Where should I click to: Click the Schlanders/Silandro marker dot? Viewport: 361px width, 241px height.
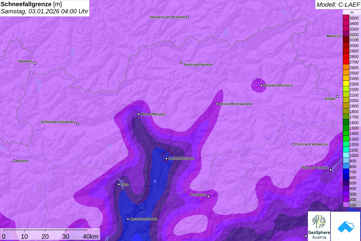coord(77,124)
